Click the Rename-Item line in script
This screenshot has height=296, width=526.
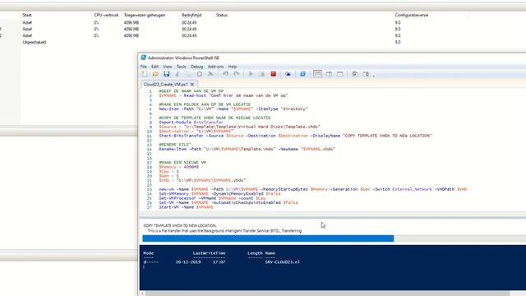[x=247, y=149]
